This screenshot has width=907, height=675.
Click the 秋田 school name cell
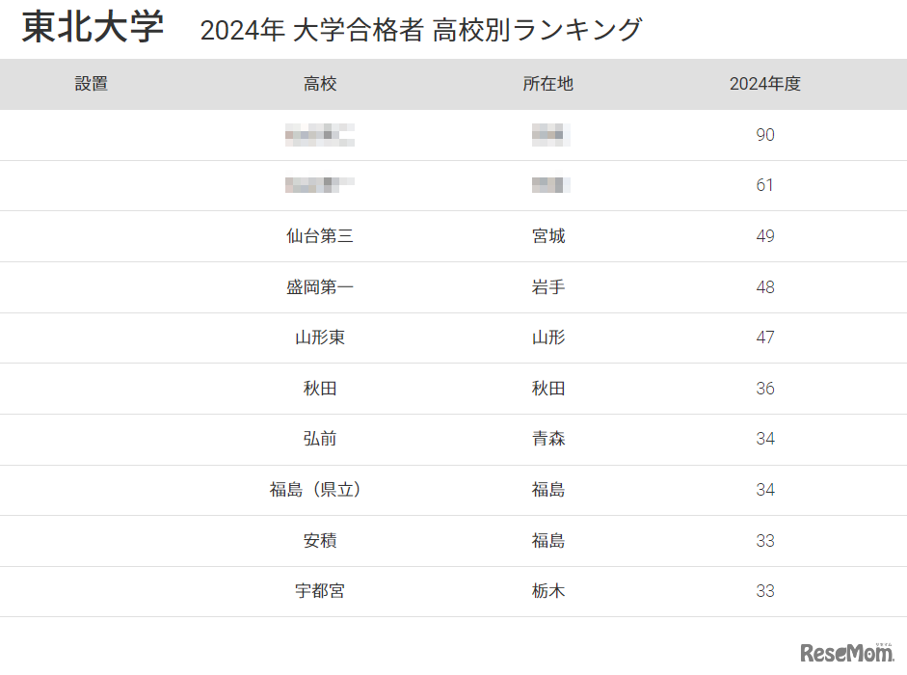coord(320,389)
